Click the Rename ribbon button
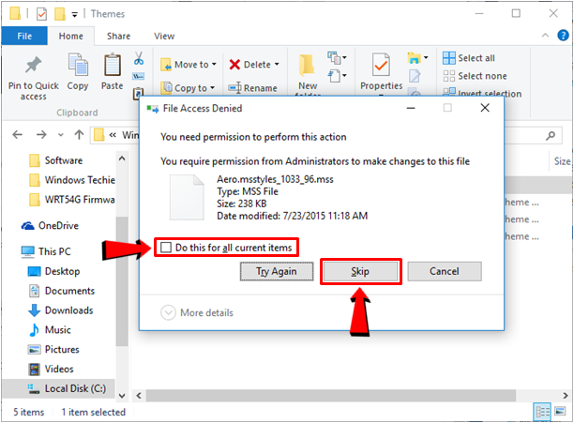This screenshot has width=574, height=423. 252,88
